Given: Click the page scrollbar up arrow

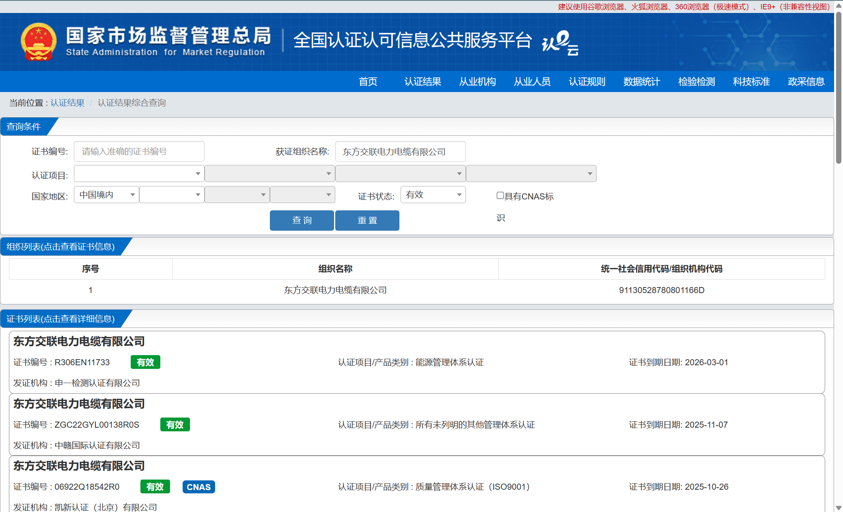Looking at the screenshot, I should tap(839, 6).
